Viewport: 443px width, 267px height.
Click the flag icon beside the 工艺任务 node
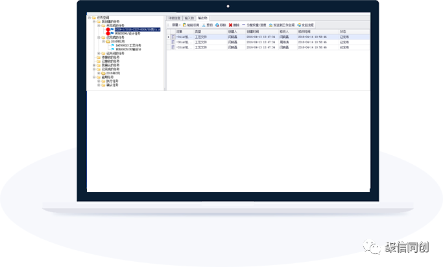113,45
